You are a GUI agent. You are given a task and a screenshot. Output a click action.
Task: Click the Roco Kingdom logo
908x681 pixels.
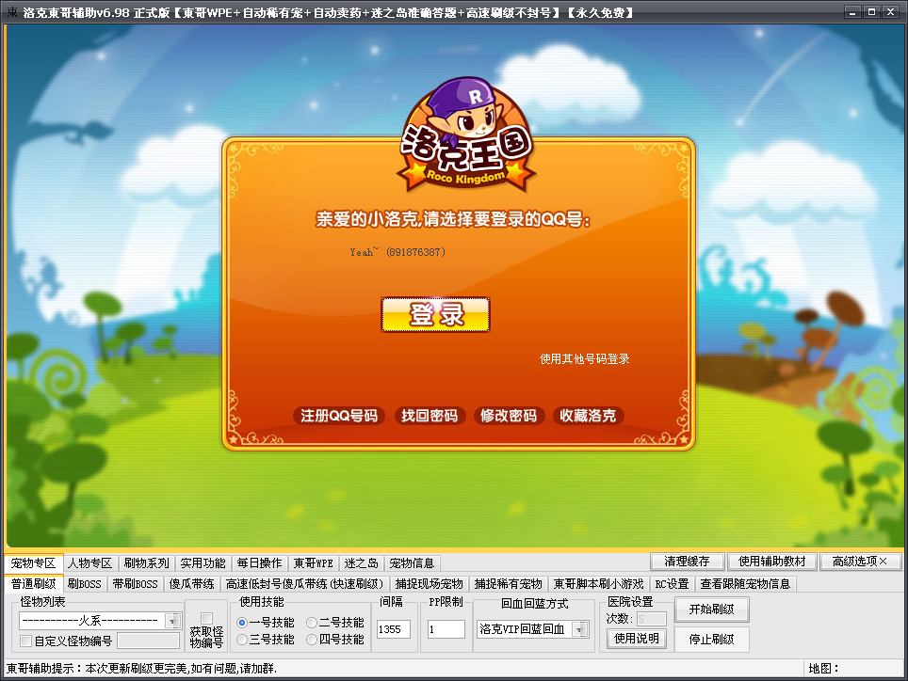pos(467,135)
